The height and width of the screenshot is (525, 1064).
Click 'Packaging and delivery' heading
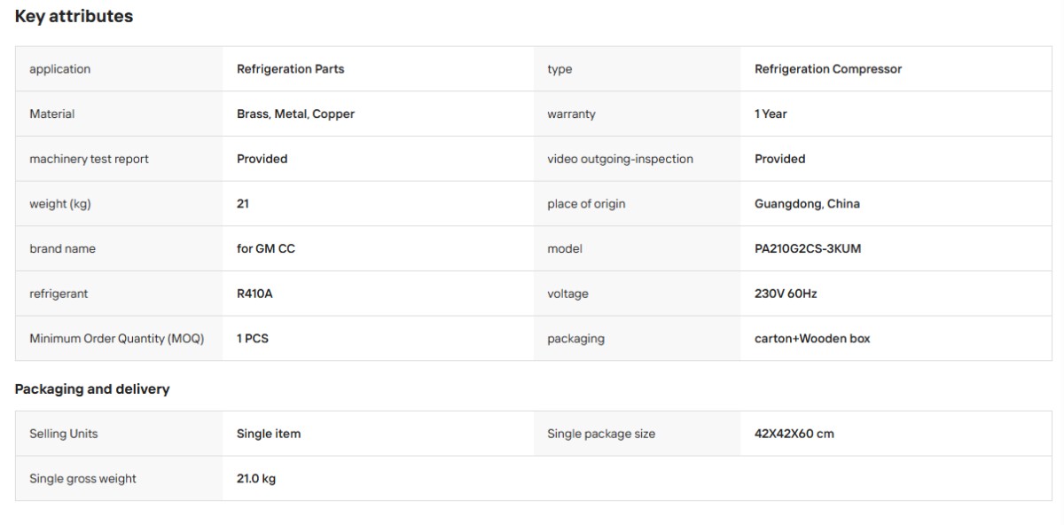click(x=92, y=389)
